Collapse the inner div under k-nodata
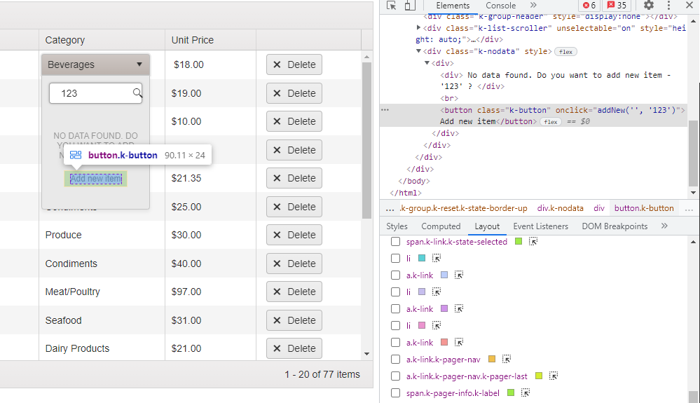This screenshot has width=700, height=403. click(427, 63)
